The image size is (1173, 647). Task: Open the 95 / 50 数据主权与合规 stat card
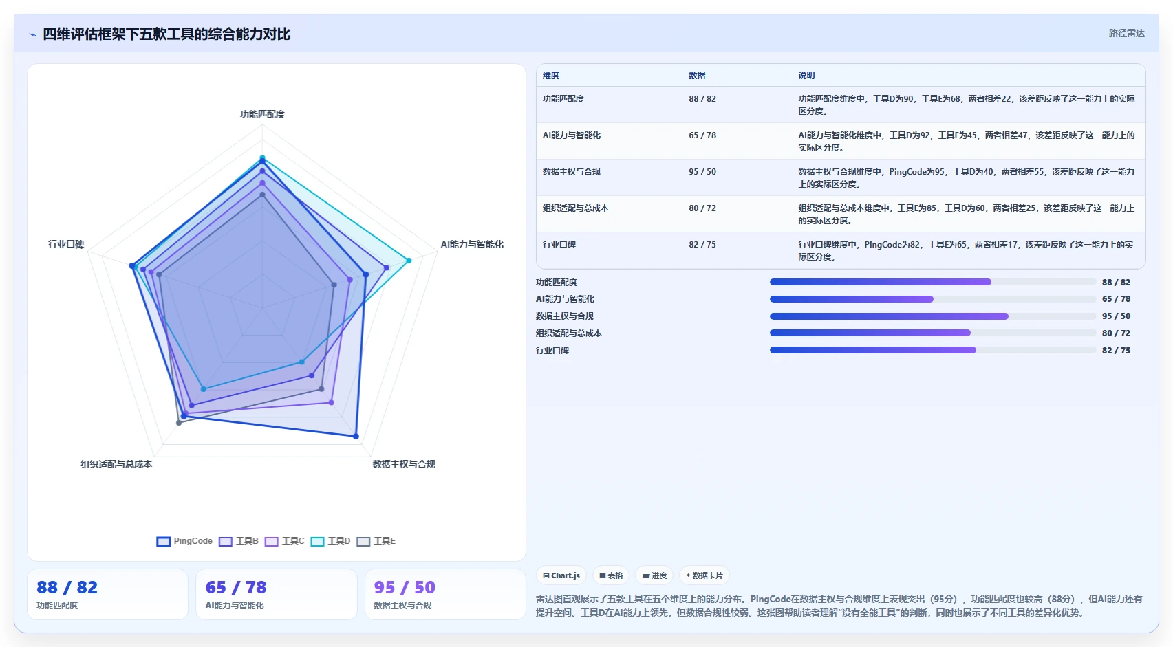(x=445, y=594)
